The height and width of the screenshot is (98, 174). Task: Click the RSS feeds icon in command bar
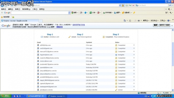point(130,21)
